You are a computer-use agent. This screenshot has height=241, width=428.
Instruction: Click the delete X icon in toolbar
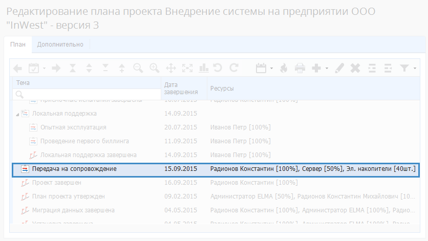pos(355,68)
